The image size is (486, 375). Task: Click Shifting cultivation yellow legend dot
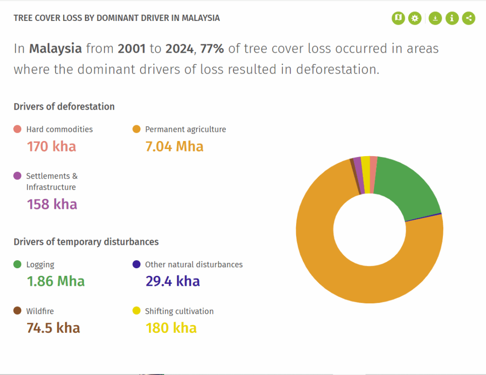click(x=136, y=310)
